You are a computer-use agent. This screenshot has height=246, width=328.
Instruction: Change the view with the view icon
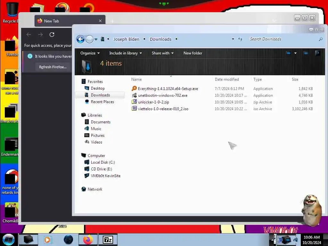pyautogui.click(x=289, y=53)
